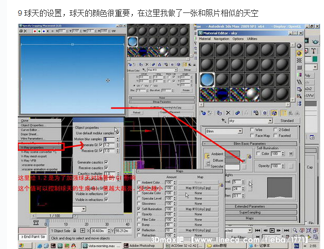Click teapot Render icon in main toolbar
The height and width of the screenshot is (249, 324).
pos(315,42)
